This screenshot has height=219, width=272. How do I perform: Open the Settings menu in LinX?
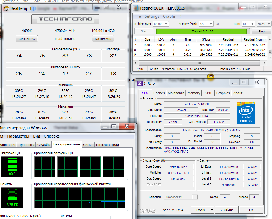tap(152, 16)
